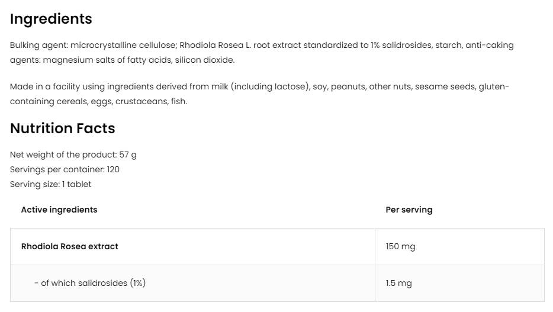Click the Ingredients heading
Image resolution: width=553 pixels, height=312 pixels.
point(51,19)
